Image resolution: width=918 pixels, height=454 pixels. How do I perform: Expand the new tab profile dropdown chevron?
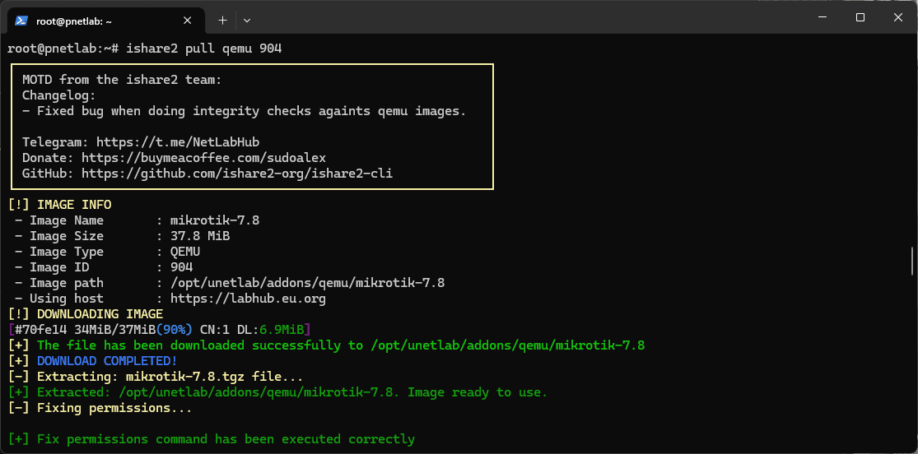tap(247, 20)
